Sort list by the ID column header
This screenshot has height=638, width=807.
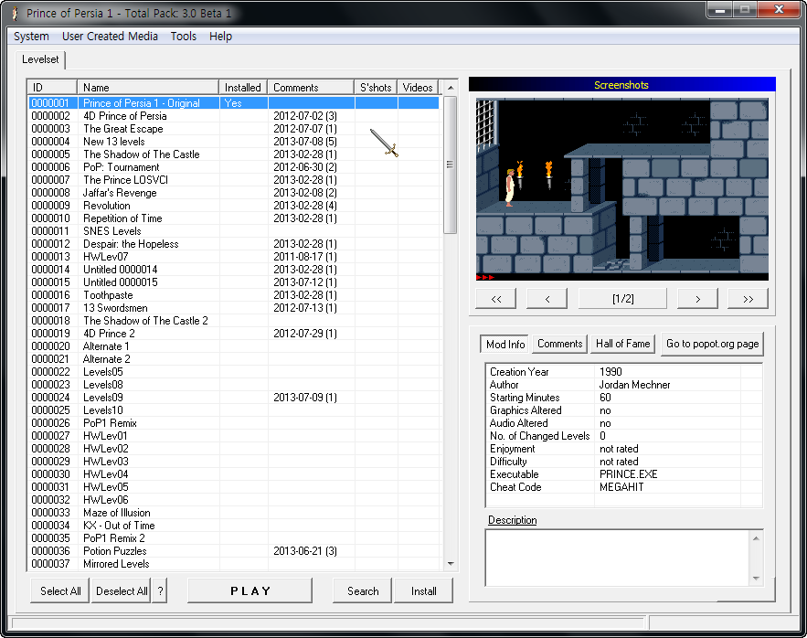52,88
